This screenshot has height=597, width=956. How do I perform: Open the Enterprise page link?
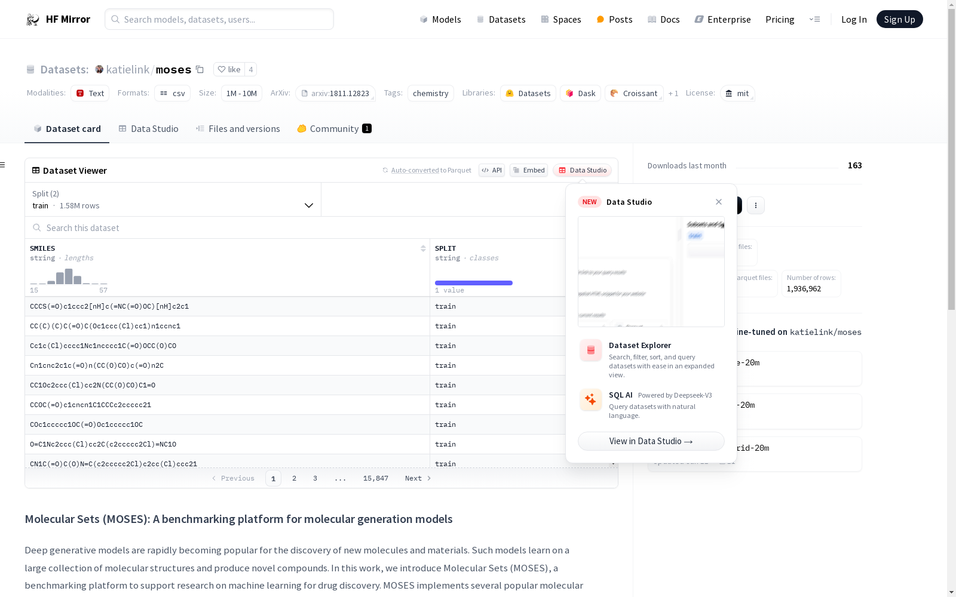click(x=722, y=19)
